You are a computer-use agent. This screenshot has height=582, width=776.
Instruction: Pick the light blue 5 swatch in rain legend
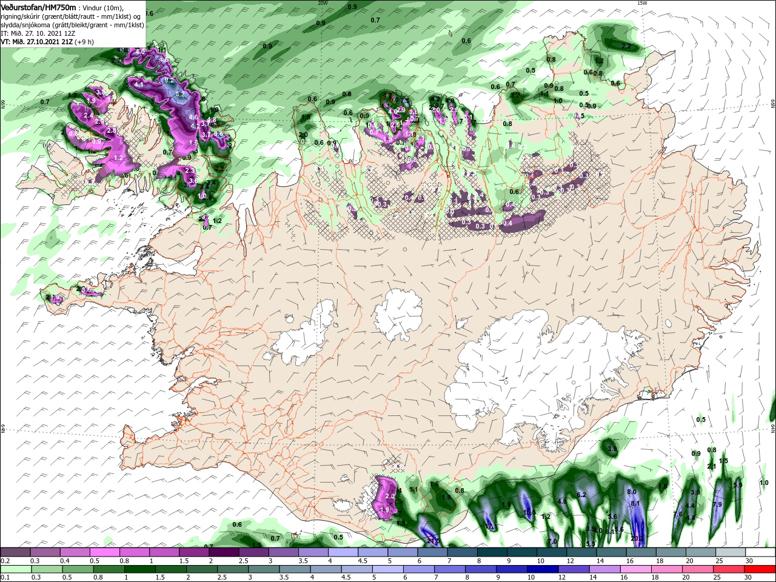pos(389,569)
